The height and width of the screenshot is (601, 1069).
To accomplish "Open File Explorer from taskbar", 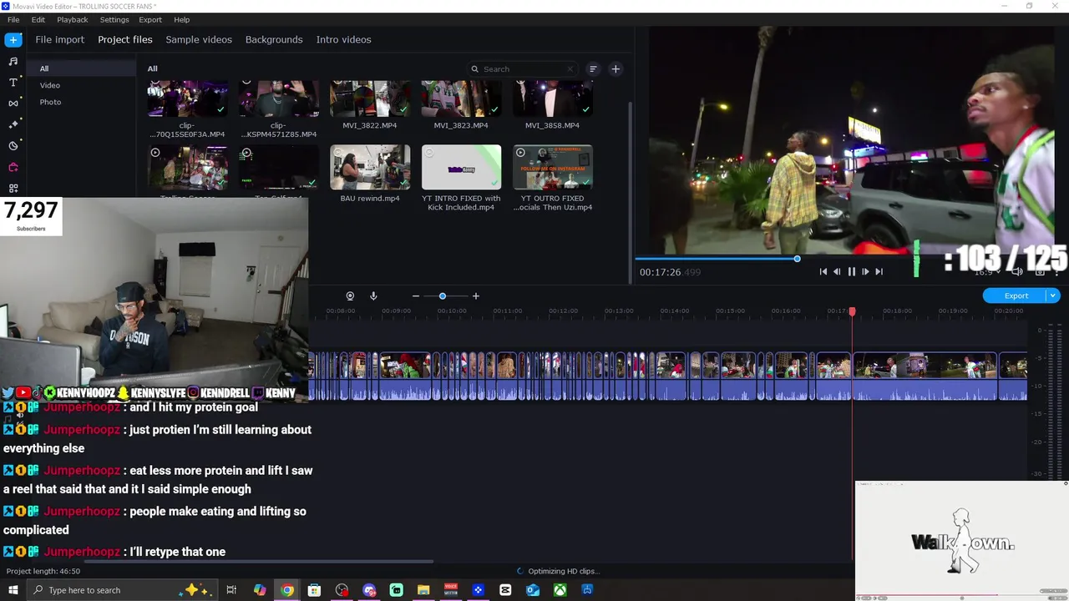I will click(x=423, y=590).
